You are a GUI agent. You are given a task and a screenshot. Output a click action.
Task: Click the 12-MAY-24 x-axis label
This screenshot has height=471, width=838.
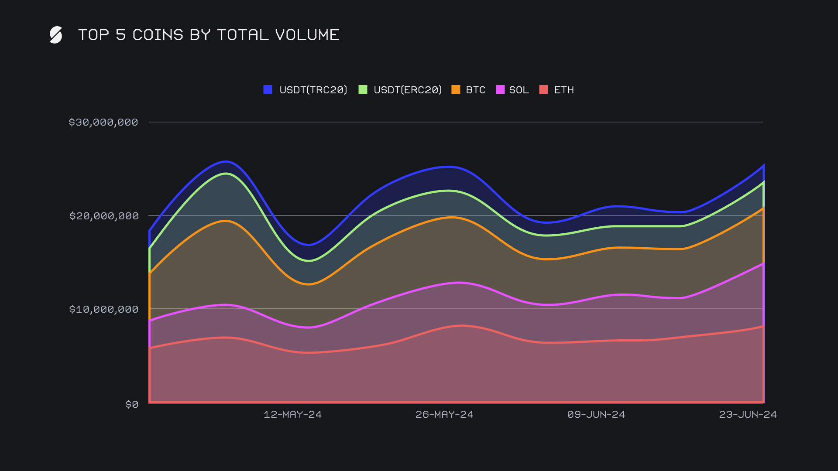pos(292,414)
